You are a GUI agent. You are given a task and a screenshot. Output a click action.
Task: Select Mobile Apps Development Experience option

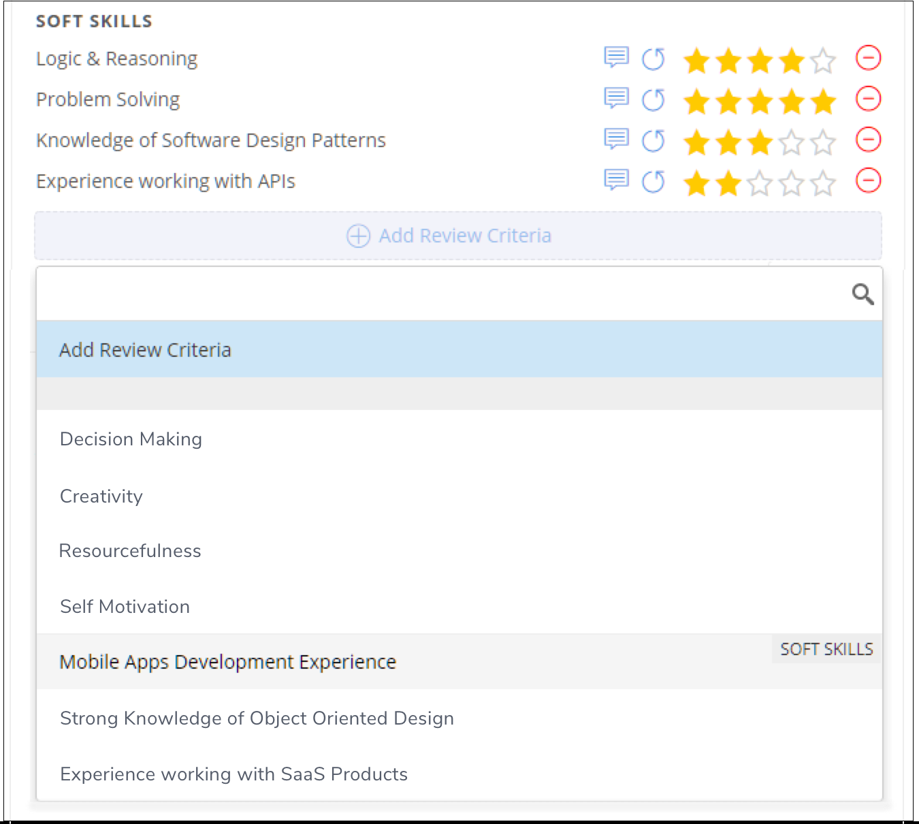point(227,662)
